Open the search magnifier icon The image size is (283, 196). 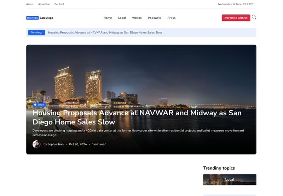254,17
